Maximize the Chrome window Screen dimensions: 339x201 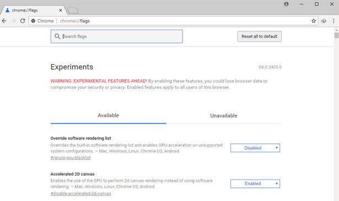316,4
